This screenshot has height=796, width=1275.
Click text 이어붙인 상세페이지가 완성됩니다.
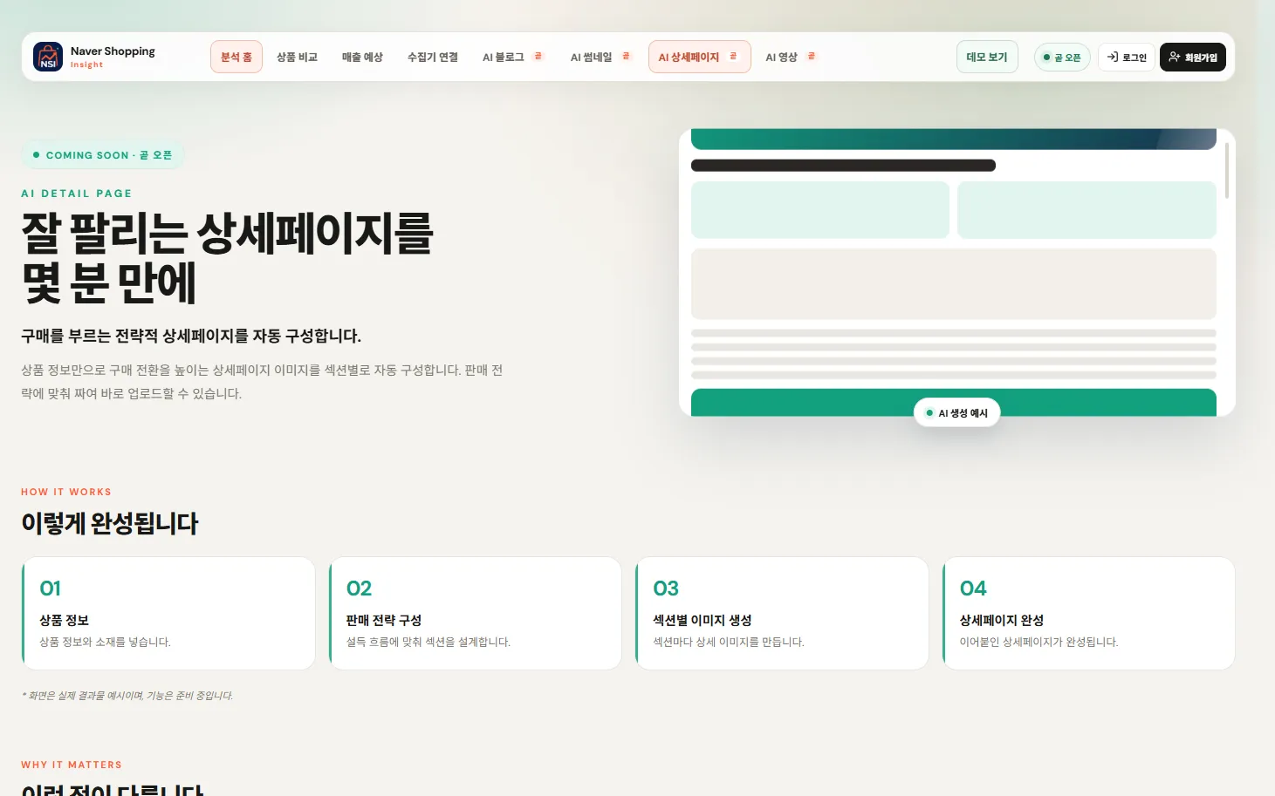[x=1039, y=642]
